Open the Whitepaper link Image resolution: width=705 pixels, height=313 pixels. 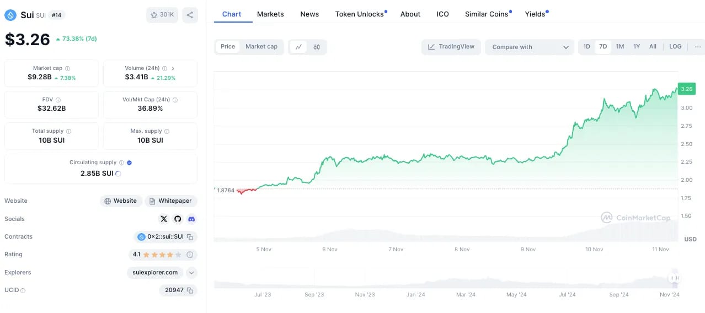[170, 201]
